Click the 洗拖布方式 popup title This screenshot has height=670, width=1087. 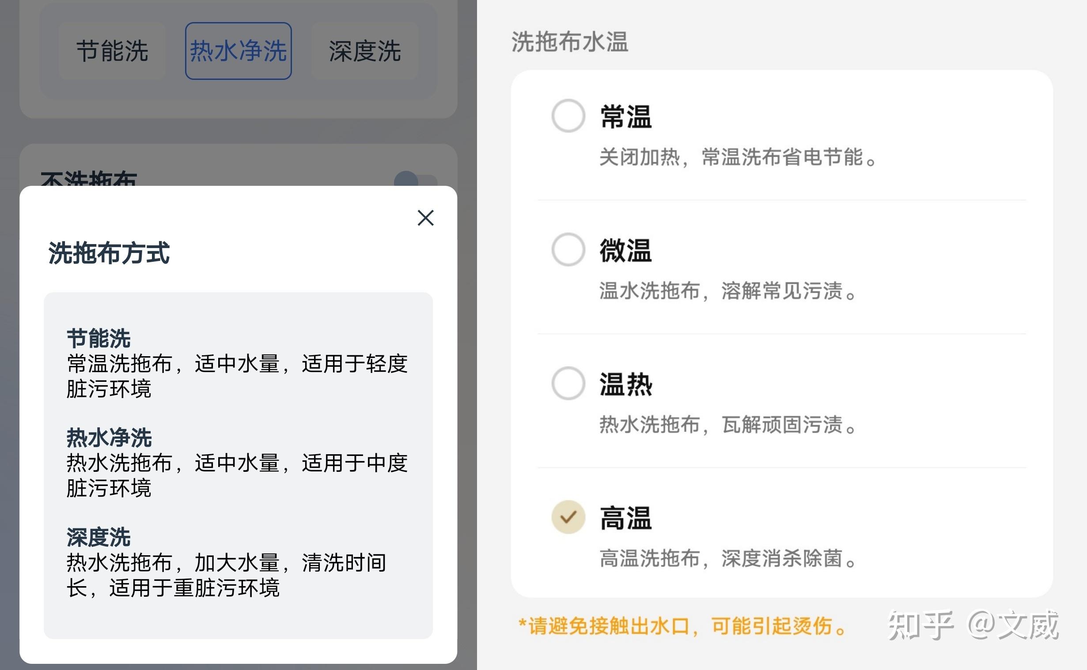[109, 253]
